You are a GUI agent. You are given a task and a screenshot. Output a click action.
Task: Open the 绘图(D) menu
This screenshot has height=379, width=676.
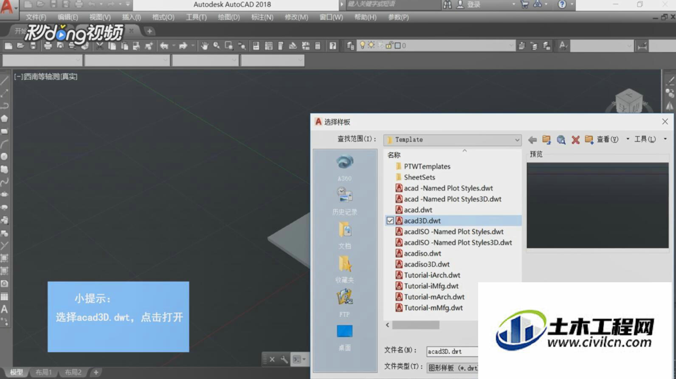coord(228,17)
